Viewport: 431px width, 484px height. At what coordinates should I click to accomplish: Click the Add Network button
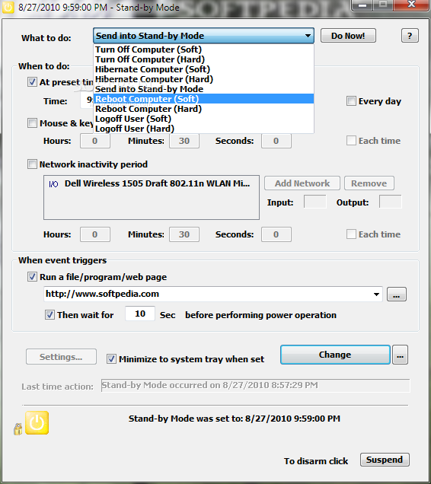[x=302, y=183]
